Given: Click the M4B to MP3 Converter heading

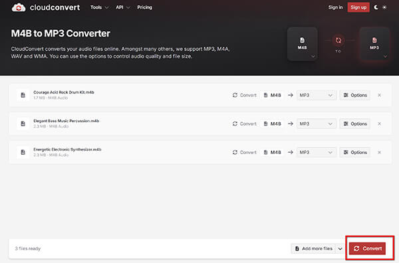Looking at the screenshot, I should 61,33.
